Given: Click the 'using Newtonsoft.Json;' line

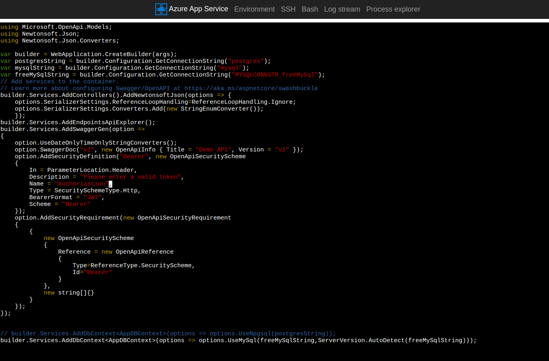Looking at the screenshot, I should [x=40, y=34].
